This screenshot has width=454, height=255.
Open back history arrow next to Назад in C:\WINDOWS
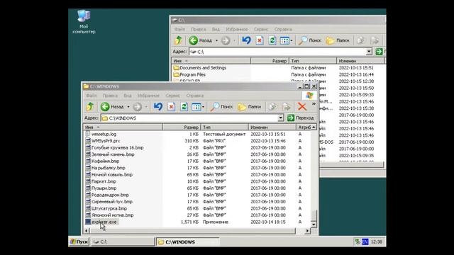(x=128, y=107)
